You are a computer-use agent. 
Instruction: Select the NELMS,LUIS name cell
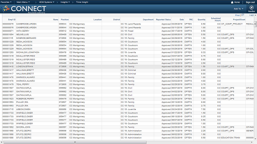(22, 34)
